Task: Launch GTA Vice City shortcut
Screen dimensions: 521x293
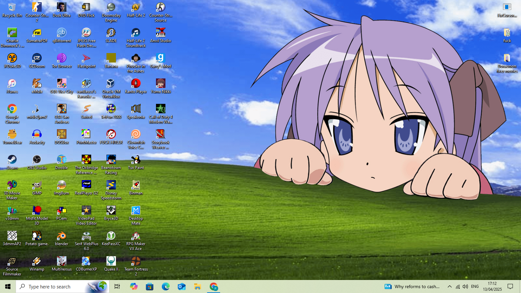Action: [62, 86]
